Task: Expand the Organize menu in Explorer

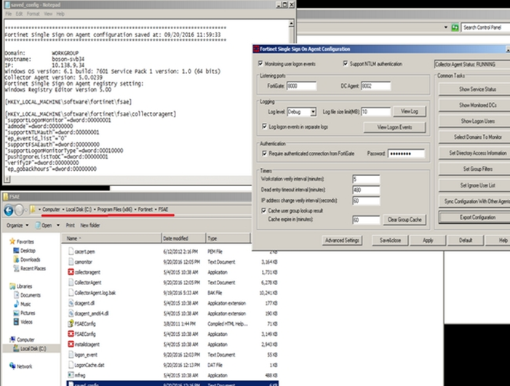Action: [17, 225]
